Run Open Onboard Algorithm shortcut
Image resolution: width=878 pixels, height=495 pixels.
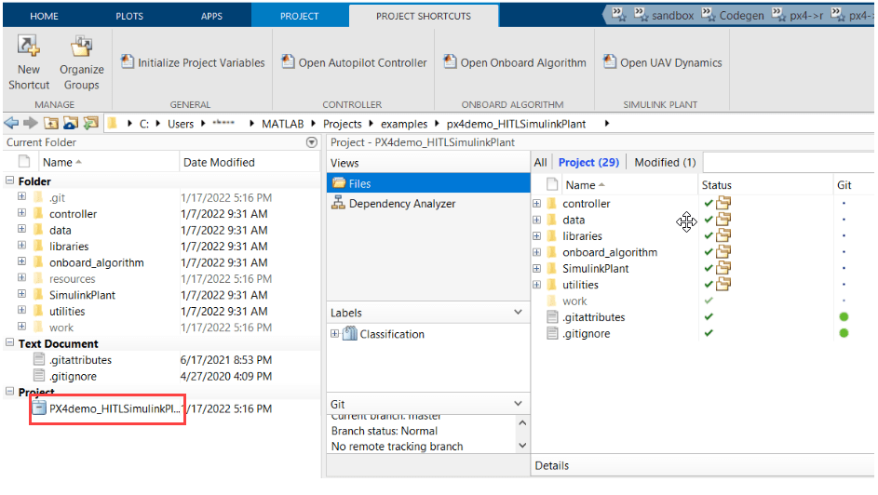[515, 62]
